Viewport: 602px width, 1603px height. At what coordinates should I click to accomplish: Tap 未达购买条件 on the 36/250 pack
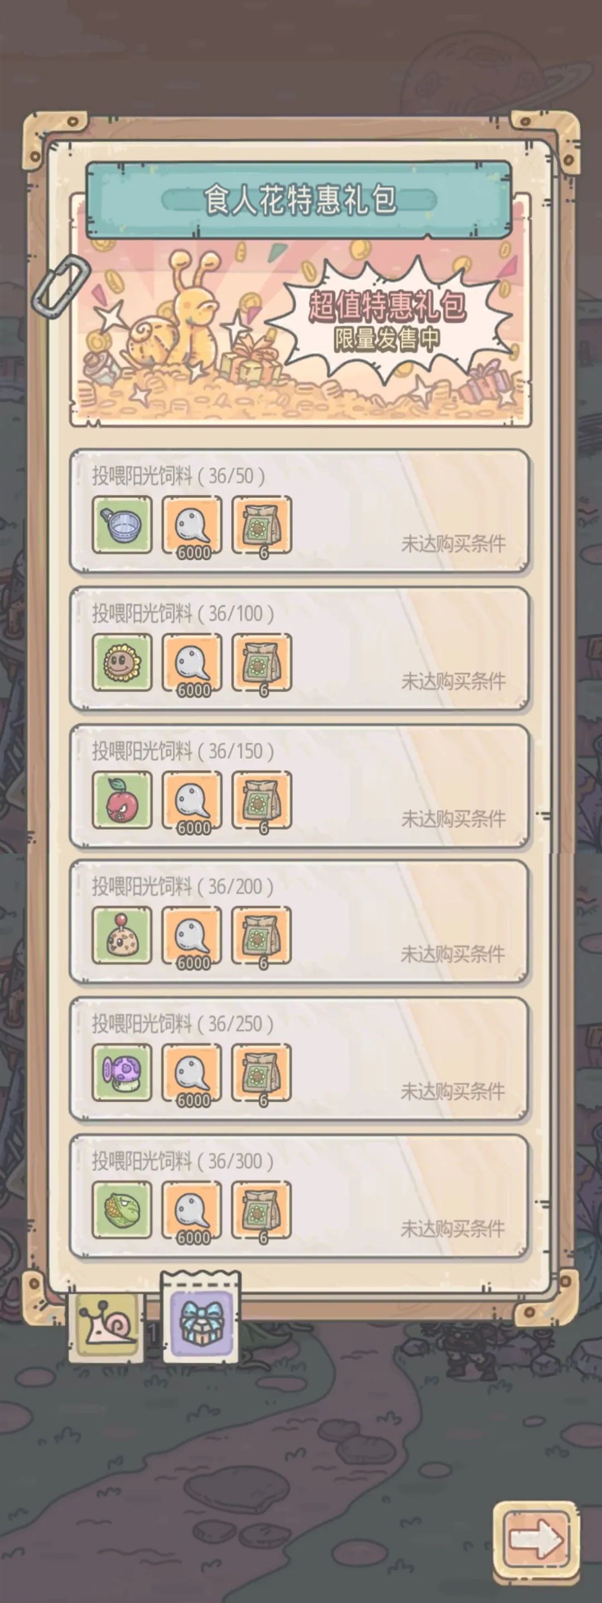(x=453, y=1091)
